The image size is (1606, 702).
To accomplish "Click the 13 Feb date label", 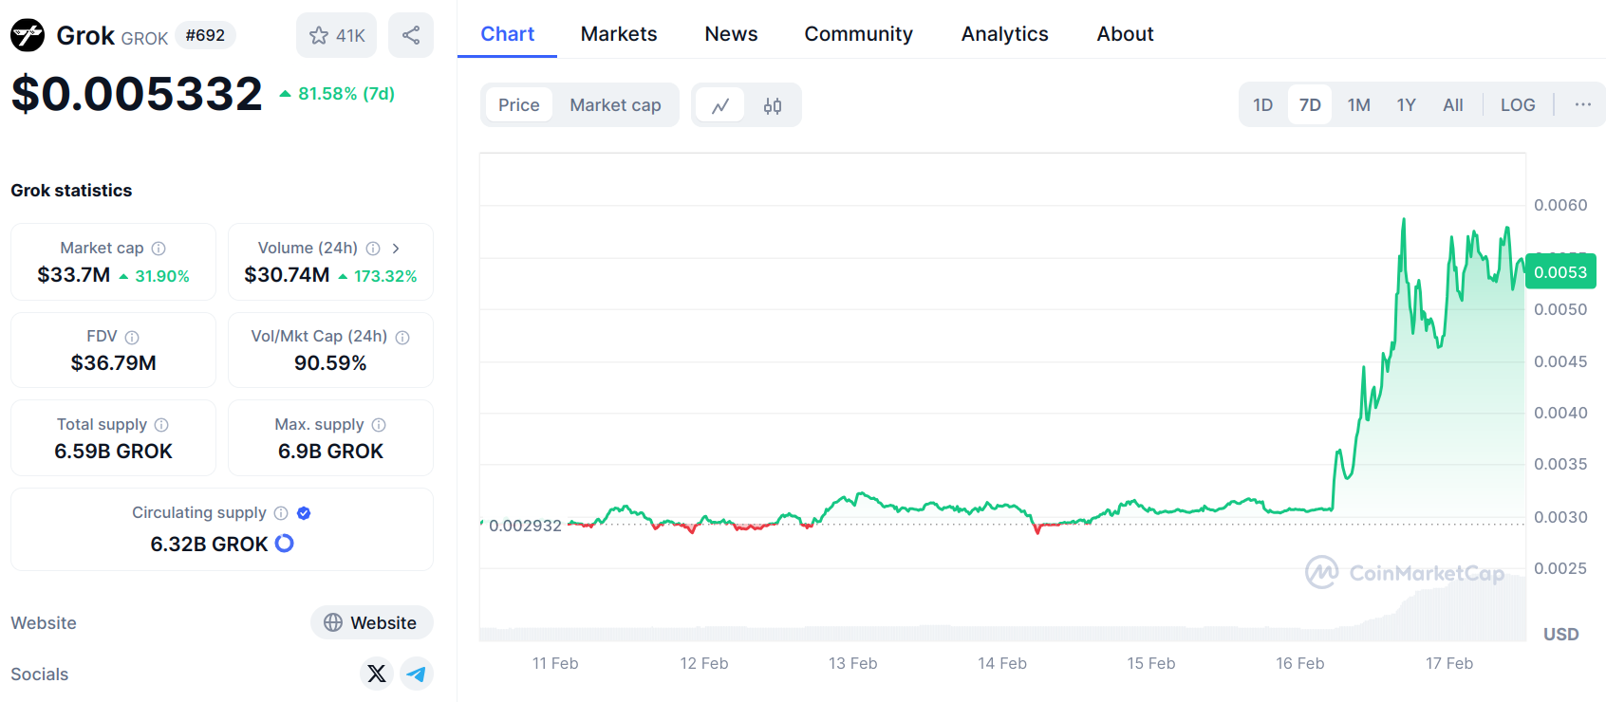I will [852, 663].
